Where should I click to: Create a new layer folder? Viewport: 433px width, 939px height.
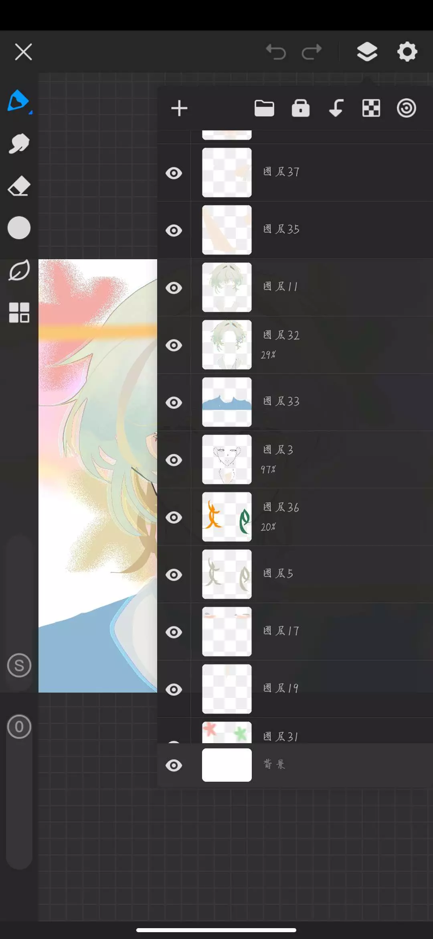[265, 108]
